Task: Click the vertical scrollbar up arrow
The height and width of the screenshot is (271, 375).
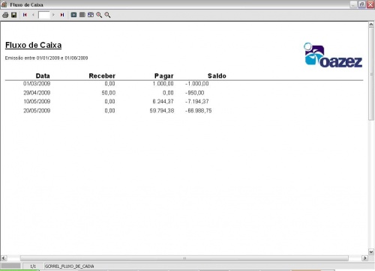Action: (x=371, y=25)
